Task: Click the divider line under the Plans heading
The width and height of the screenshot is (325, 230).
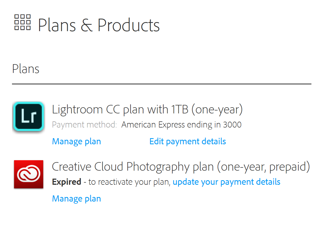Action: [x=162, y=84]
